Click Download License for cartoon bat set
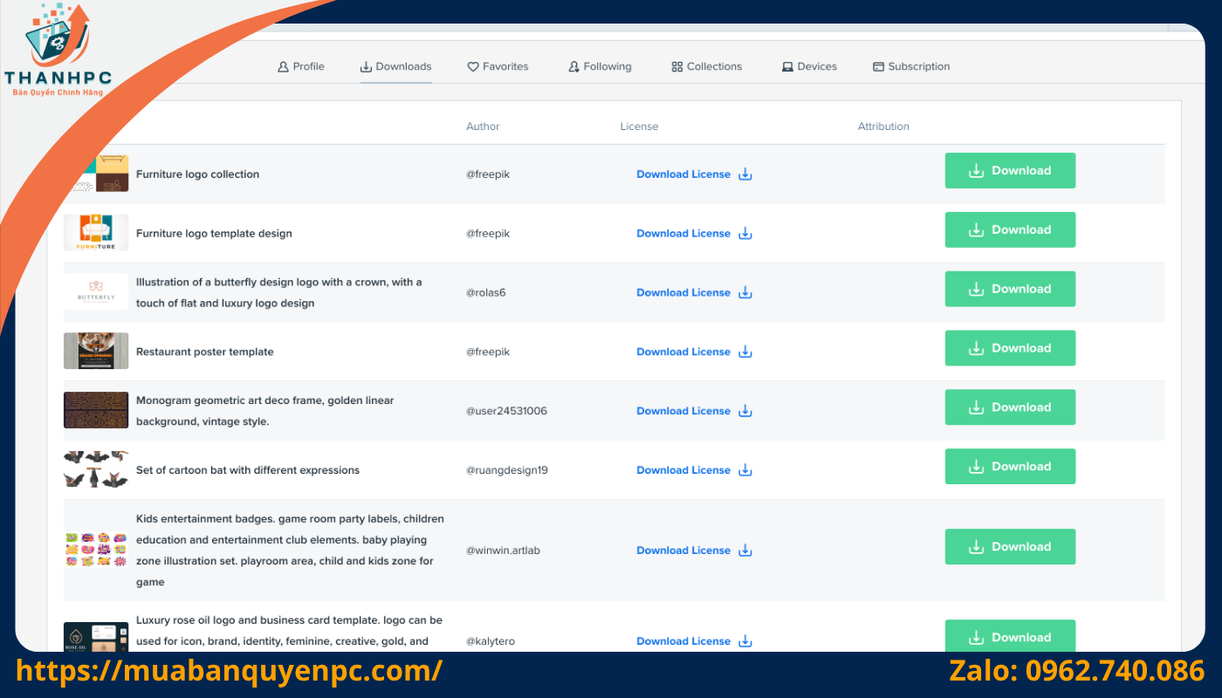 tap(683, 470)
